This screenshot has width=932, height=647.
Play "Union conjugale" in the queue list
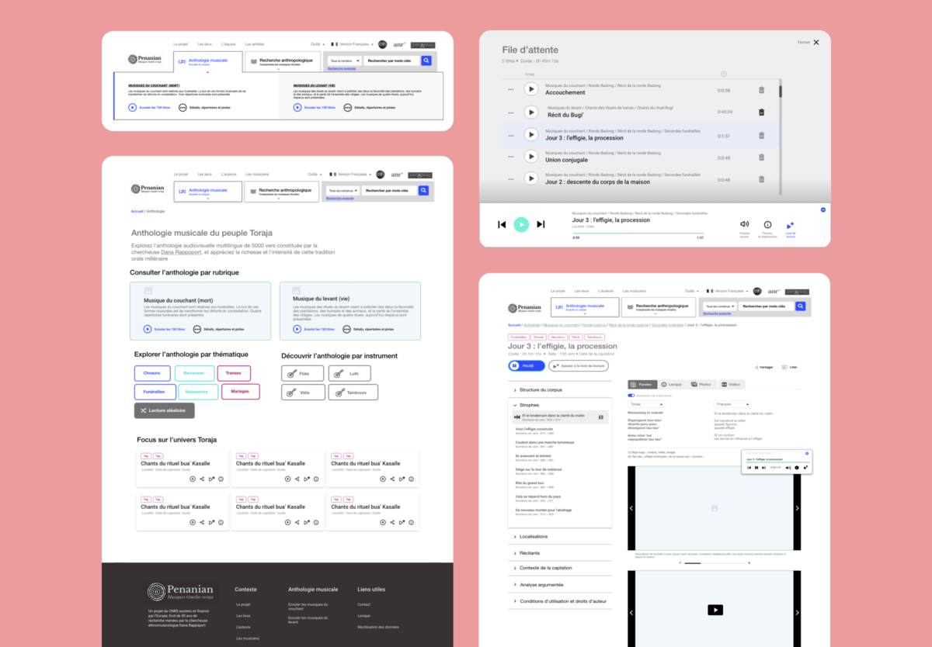(530, 157)
